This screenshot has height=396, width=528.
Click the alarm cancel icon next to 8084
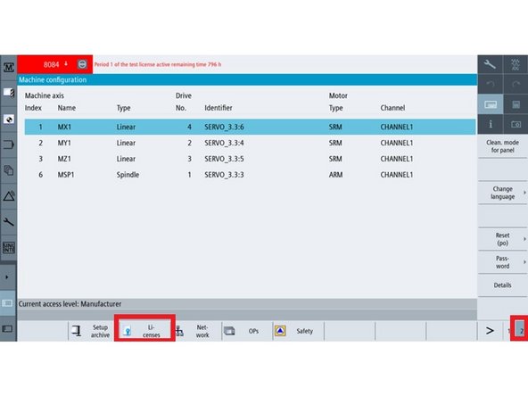click(82, 64)
